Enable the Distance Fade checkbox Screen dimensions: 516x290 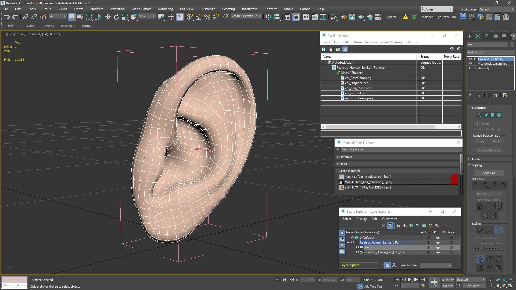pos(476,238)
